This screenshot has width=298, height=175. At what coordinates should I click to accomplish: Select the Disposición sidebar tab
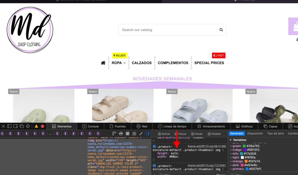coord(255,134)
